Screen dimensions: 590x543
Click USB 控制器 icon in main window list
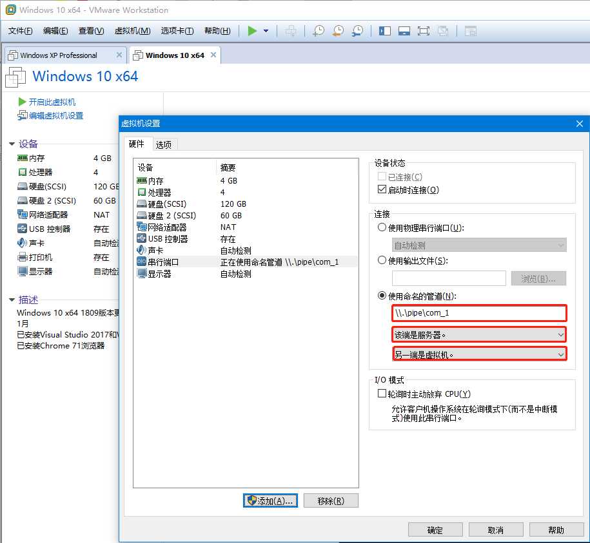coord(22,229)
